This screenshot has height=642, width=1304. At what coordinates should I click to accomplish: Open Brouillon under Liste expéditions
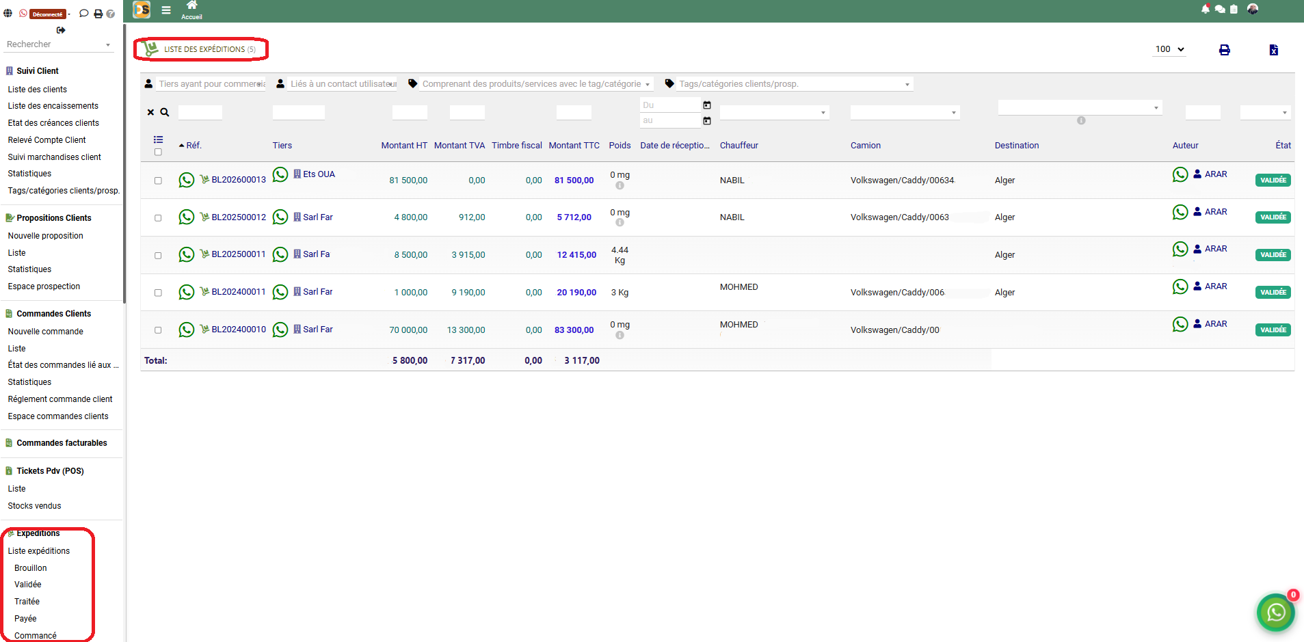[x=31, y=568]
